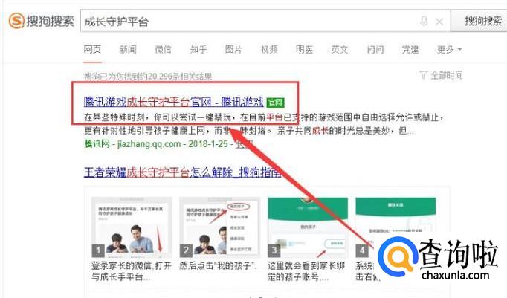Click the snippet text 在某些特殊时刻
Screen dimensions: 507x298
coord(114,117)
